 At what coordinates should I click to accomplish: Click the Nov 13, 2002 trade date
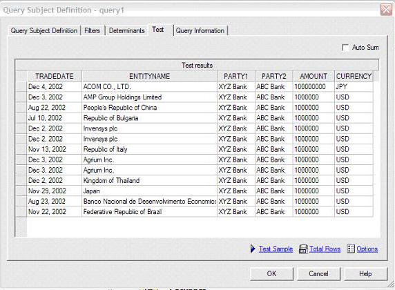[55, 149]
